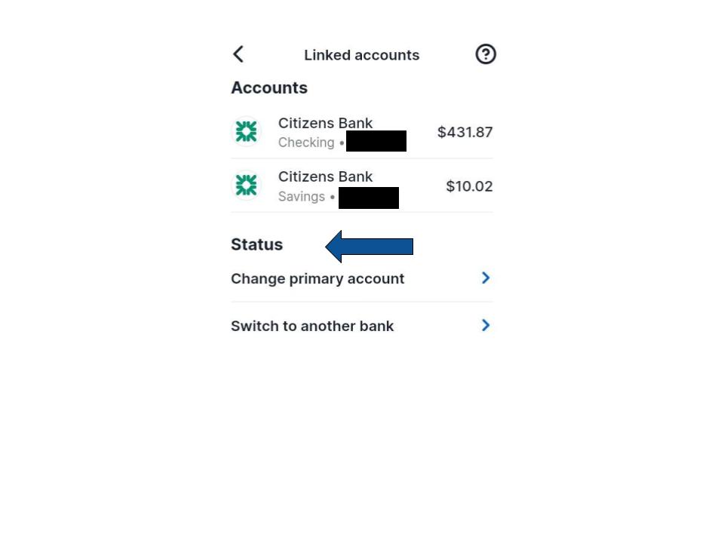Click the Accounts section heading
The height and width of the screenshot is (543, 724).
tap(269, 87)
